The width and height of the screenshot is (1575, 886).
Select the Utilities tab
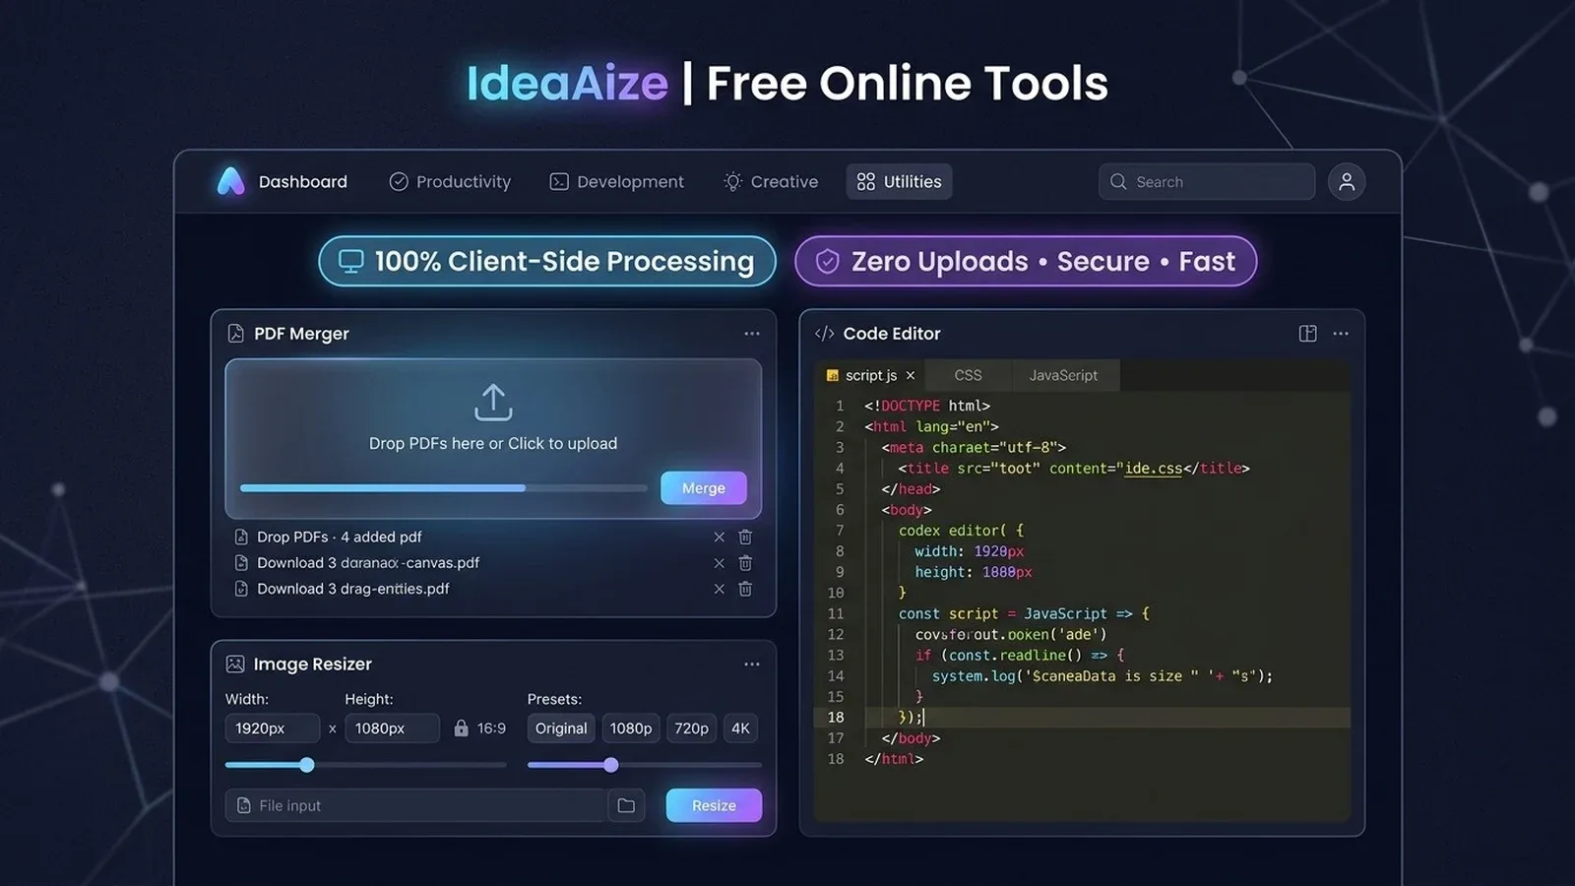899,182
